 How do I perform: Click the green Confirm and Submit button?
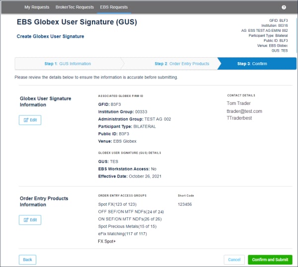click(x=270, y=260)
